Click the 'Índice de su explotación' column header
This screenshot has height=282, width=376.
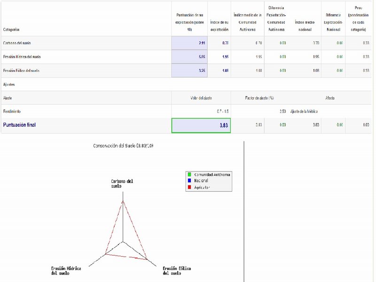point(219,26)
